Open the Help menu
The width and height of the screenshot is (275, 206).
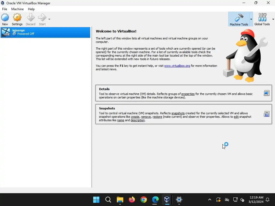click(31, 9)
